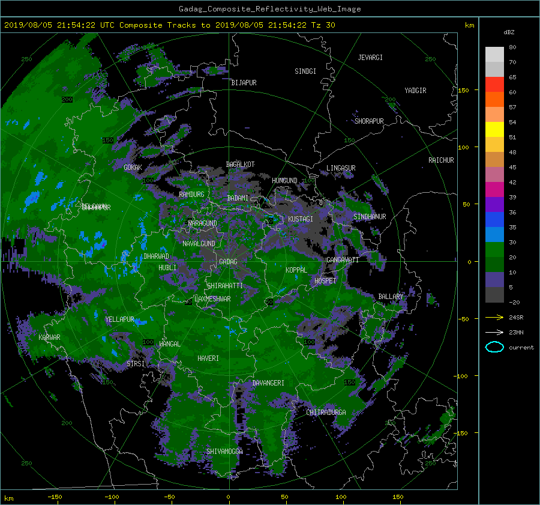Click the BAGALKOT city label

click(240, 165)
